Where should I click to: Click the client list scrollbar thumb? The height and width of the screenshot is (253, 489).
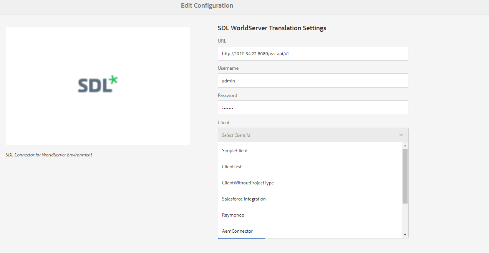point(405,176)
